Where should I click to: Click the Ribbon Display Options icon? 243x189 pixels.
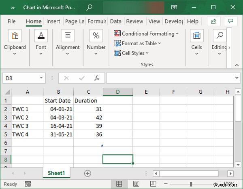174,7
